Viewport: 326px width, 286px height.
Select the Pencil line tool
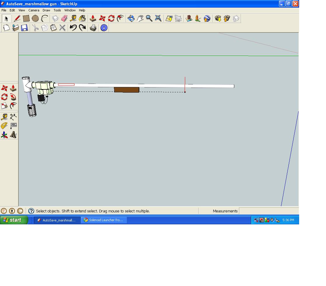click(17, 19)
